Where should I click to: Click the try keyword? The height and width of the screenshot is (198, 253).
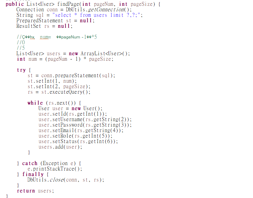pos(21,70)
